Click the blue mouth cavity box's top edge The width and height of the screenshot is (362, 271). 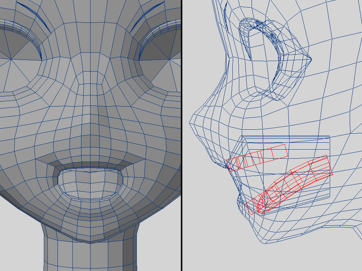coord(286,136)
